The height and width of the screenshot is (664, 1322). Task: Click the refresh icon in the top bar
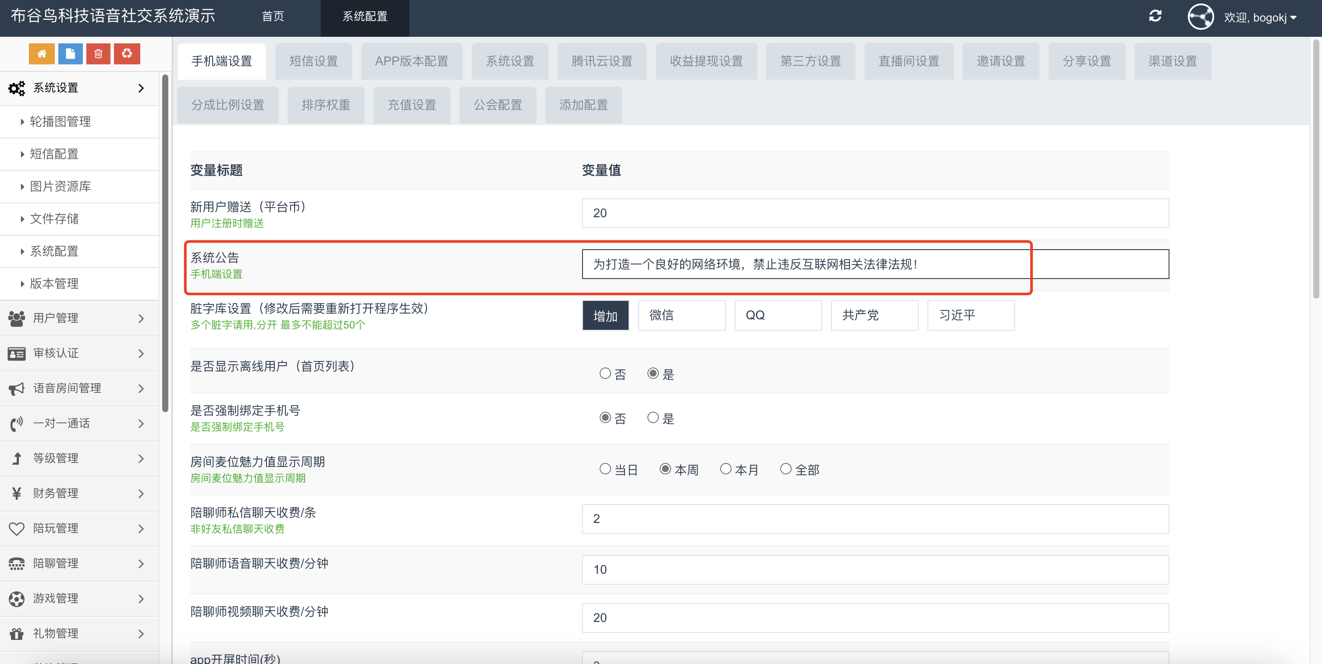tap(1155, 16)
